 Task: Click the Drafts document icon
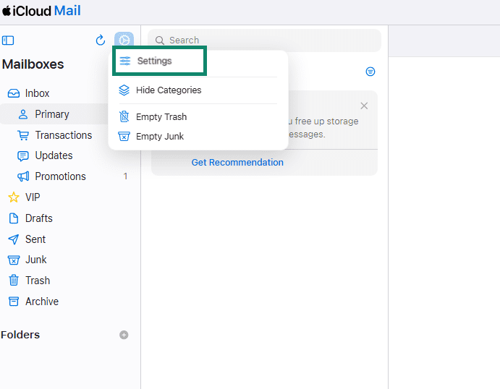click(x=14, y=218)
